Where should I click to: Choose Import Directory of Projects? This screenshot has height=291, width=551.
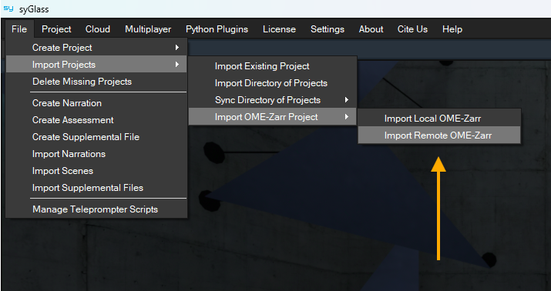273,83
